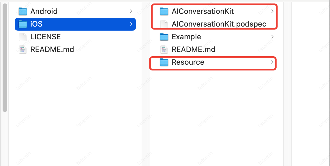Click the Android folder icon
The width and height of the screenshot is (330, 166).
click(x=23, y=11)
